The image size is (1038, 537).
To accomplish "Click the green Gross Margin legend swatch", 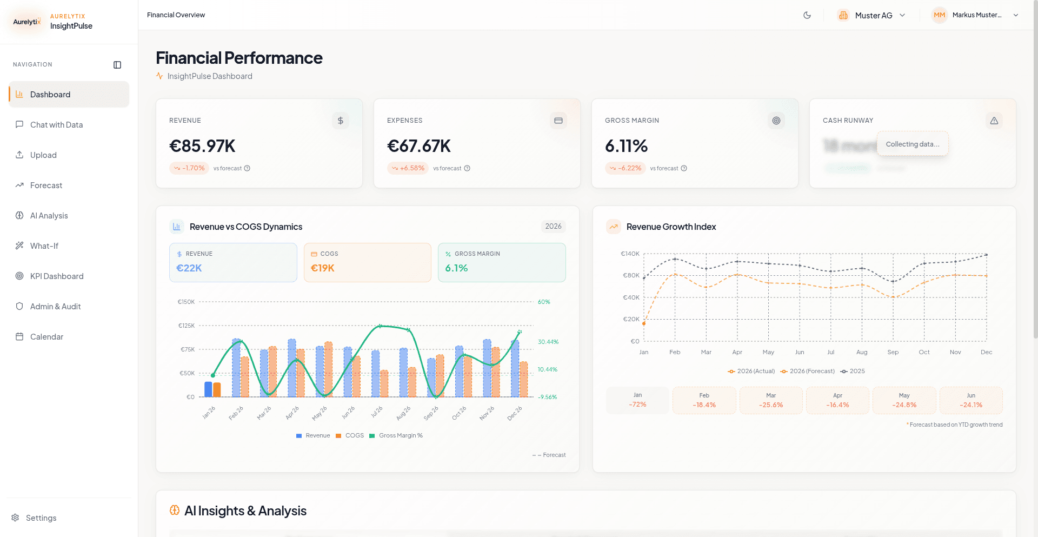I will [x=373, y=435].
